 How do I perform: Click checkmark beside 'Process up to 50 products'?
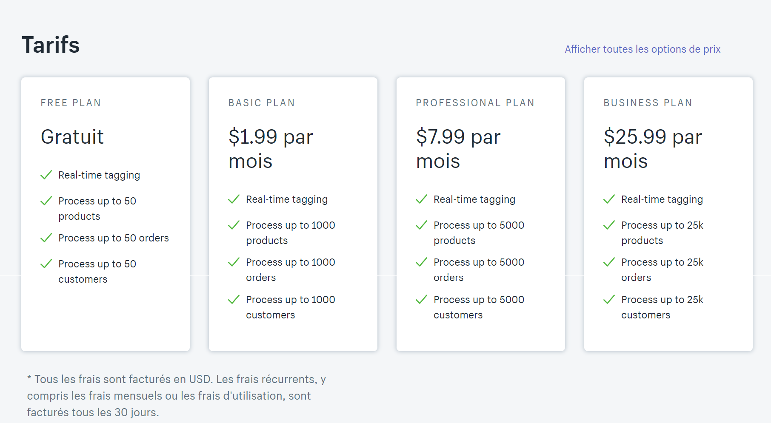[46, 201]
